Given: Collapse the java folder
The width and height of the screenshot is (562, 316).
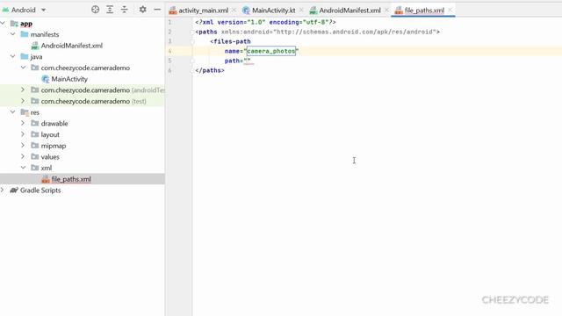Looking at the screenshot, I should (13, 56).
